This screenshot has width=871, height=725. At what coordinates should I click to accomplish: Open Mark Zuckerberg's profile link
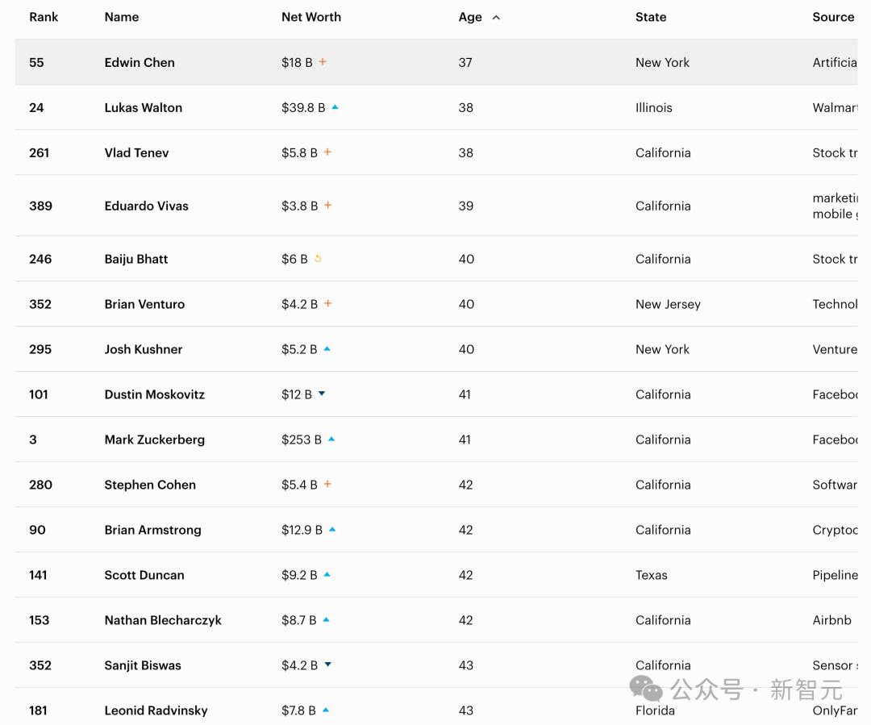[154, 440]
